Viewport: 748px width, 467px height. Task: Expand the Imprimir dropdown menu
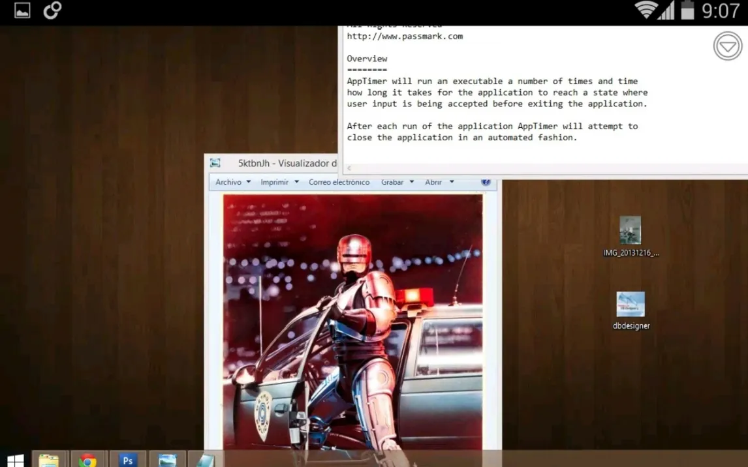[279, 182]
